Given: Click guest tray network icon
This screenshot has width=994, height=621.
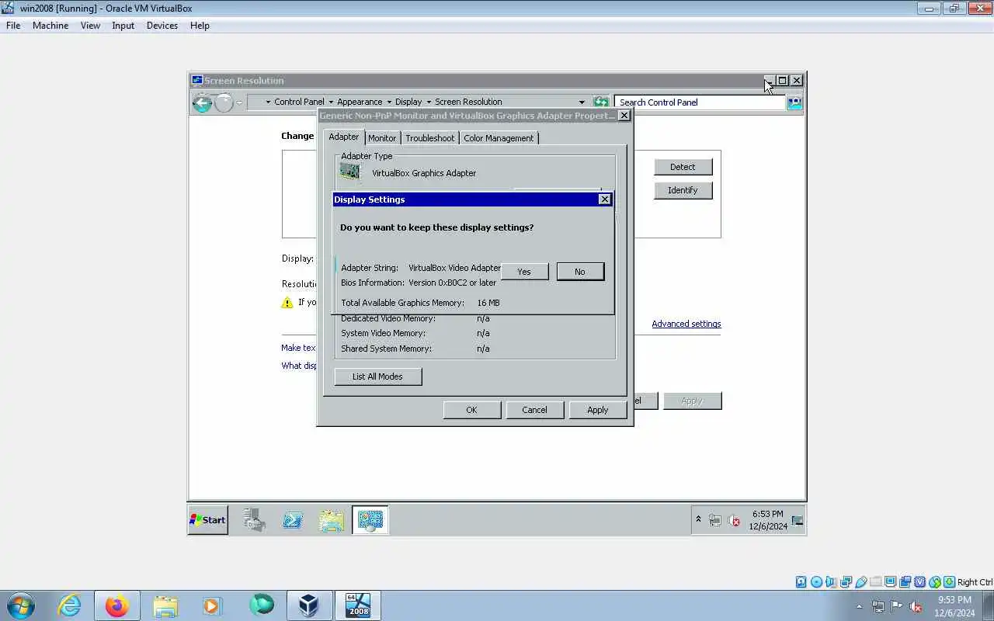Looking at the screenshot, I should [x=715, y=520].
